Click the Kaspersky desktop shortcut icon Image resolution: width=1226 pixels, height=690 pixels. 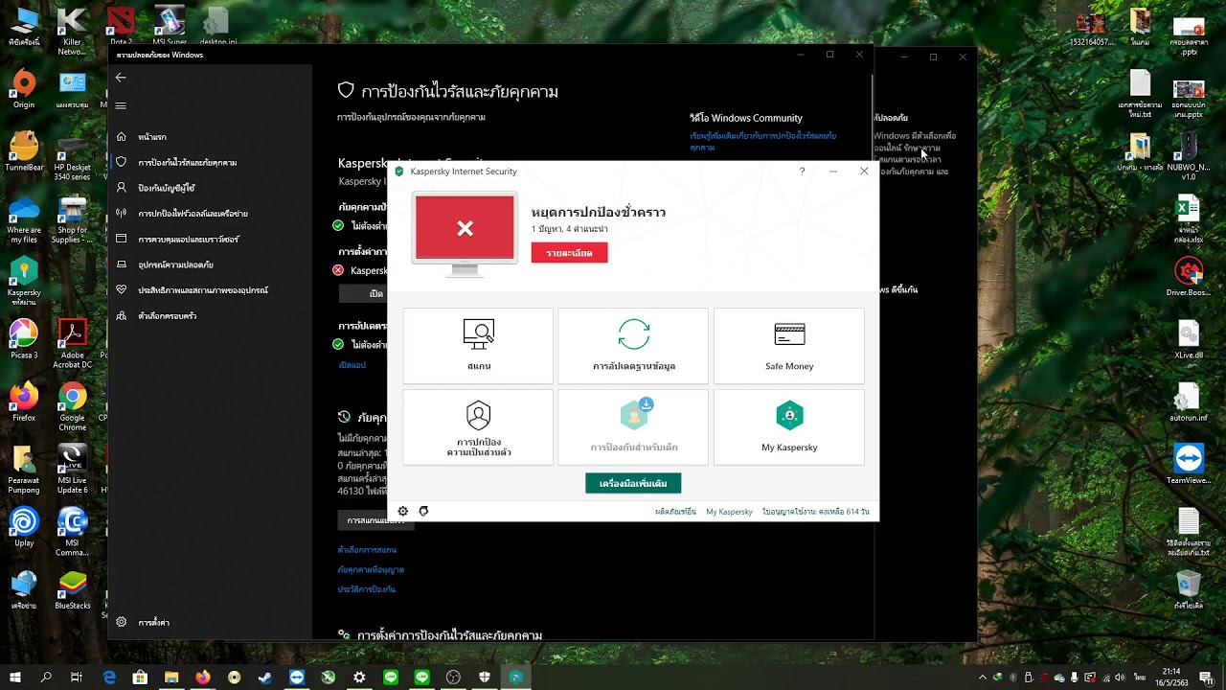coord(24,281)
